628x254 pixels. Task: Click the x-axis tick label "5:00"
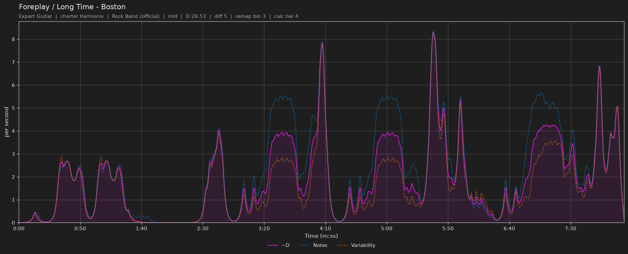tap(387, 228)
